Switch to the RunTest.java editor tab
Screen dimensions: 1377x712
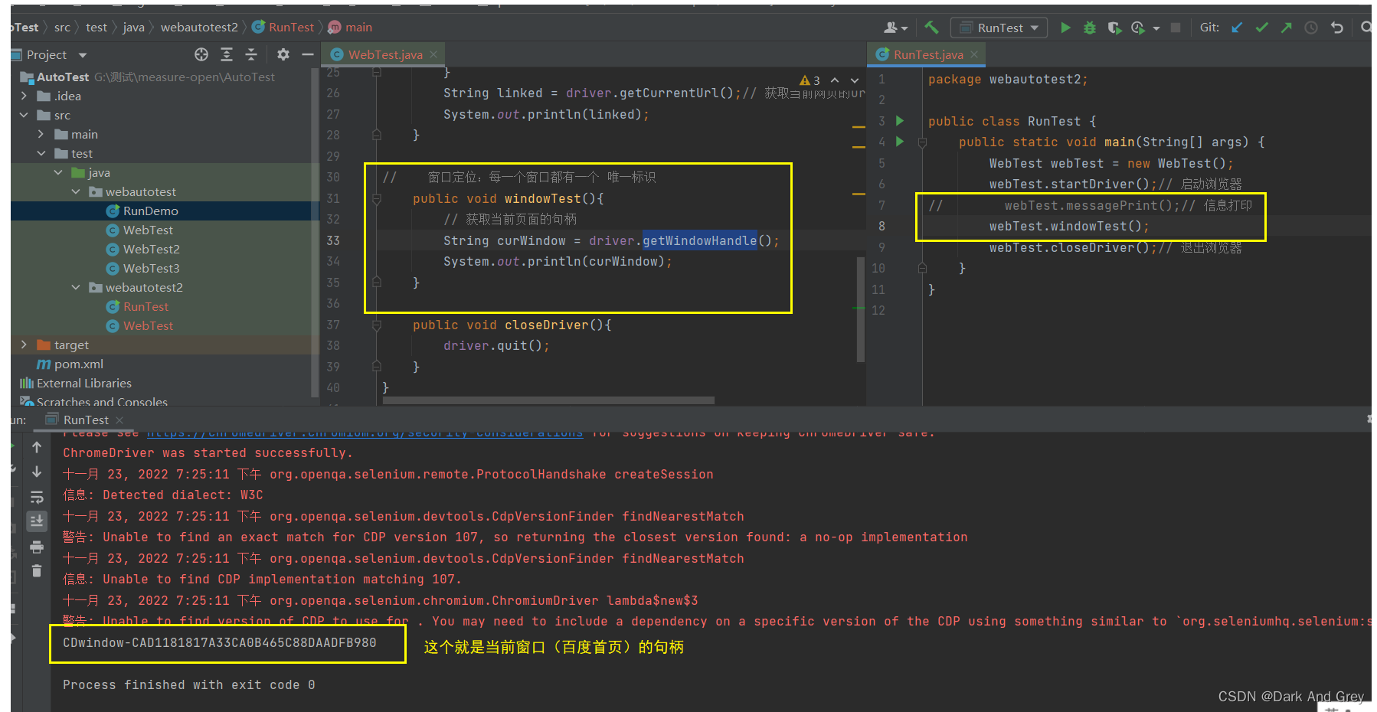928,54
